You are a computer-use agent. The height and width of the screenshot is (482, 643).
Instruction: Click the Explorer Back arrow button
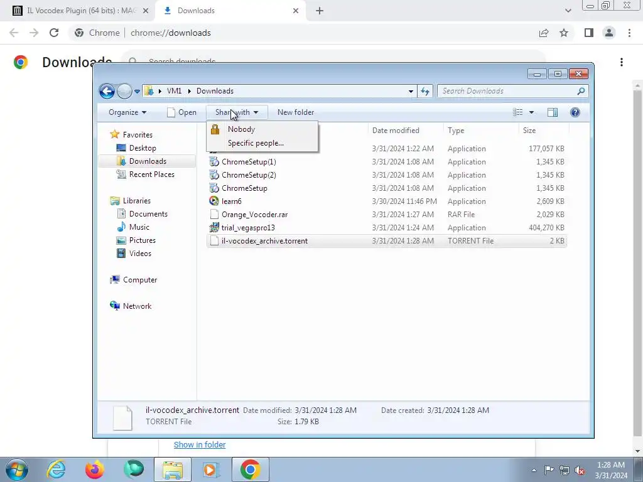pyautogui.click(x=107, y=91)
